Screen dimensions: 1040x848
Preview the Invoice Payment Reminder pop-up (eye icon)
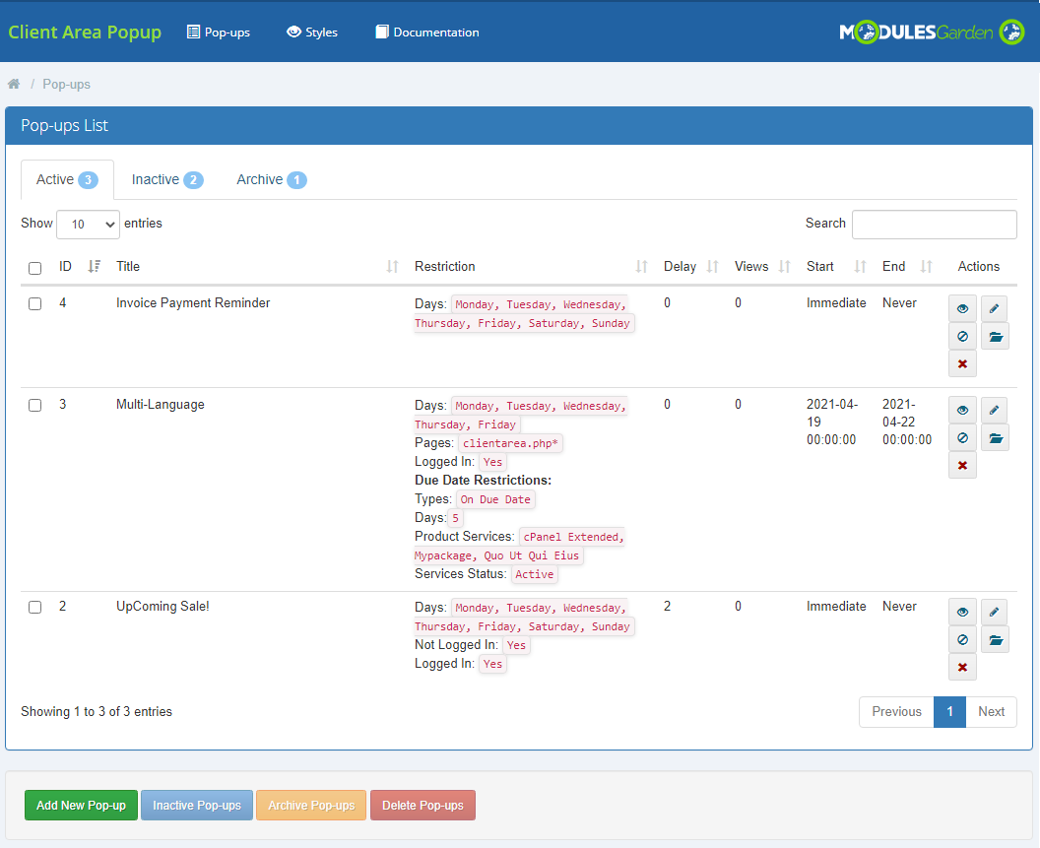(x=962, y=308)
